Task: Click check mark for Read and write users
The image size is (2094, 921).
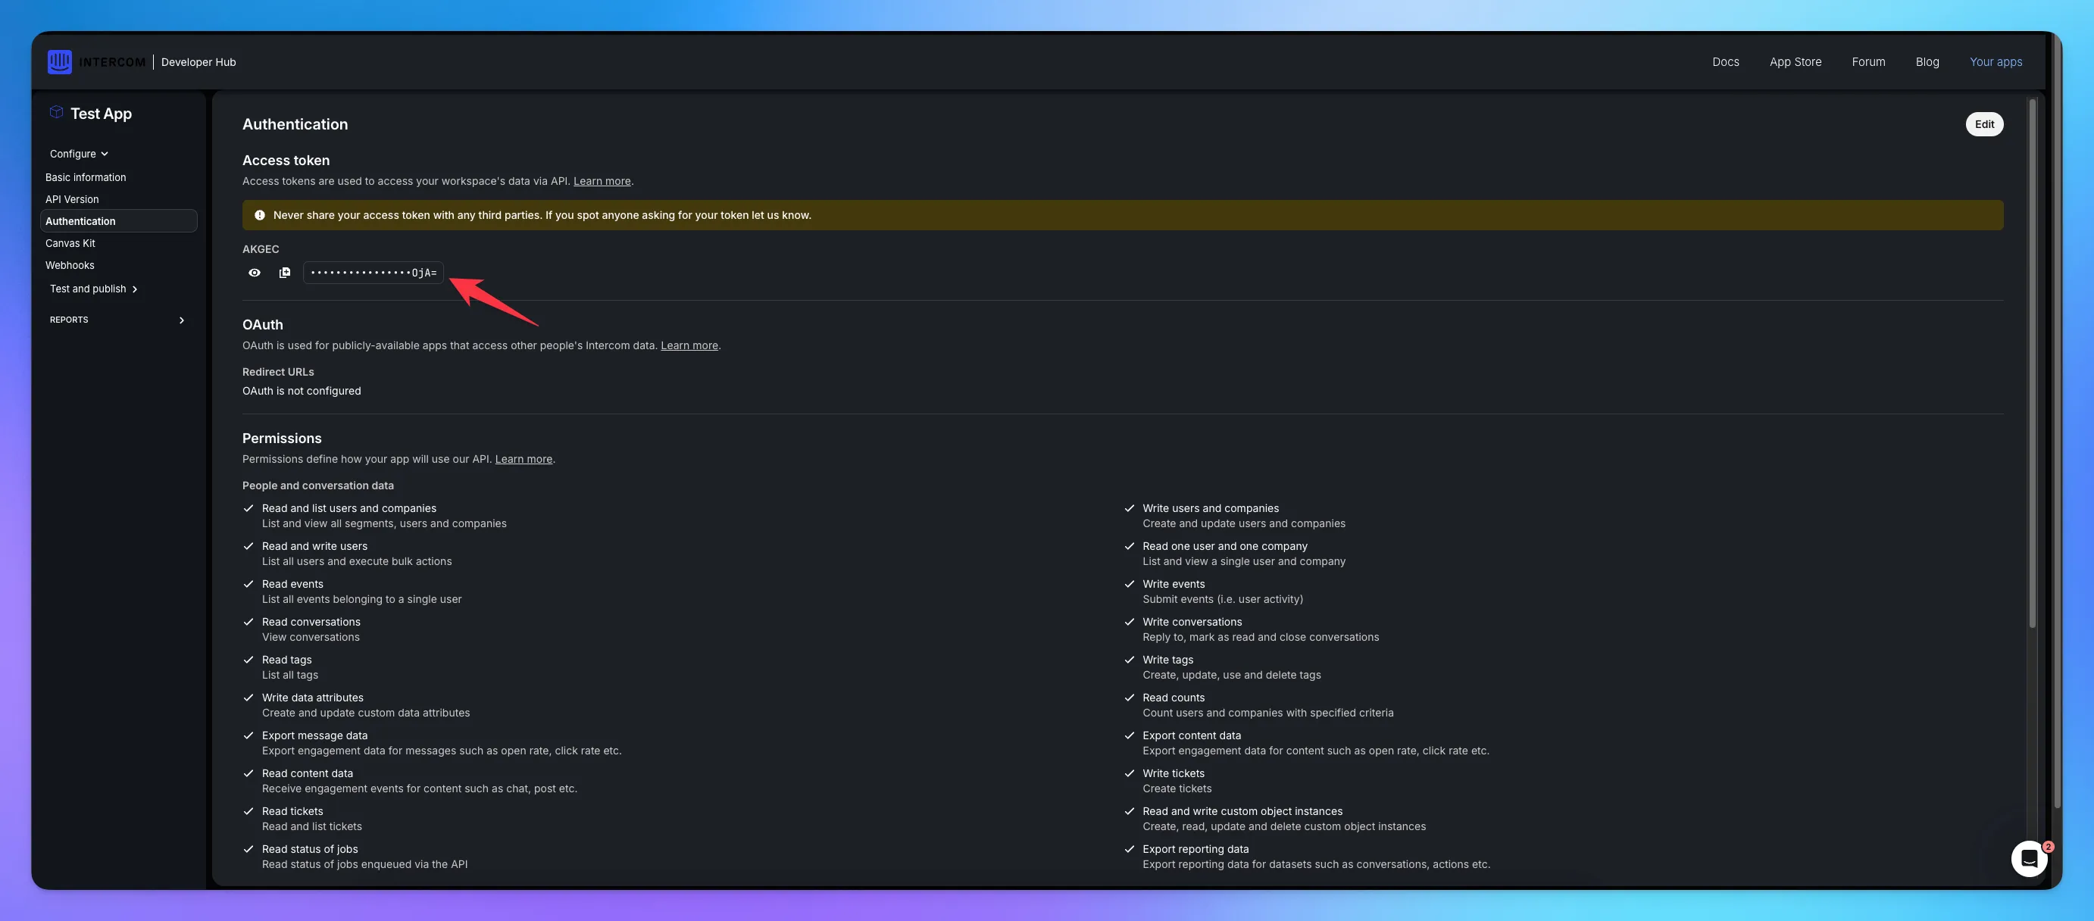Action: click(248, 546)
